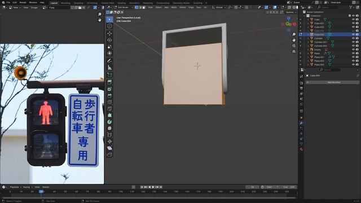Image resolution: width=361 pixels, height=203 pixels.
Task: Disable render camera icon for Cube.004
Action: 357,34
